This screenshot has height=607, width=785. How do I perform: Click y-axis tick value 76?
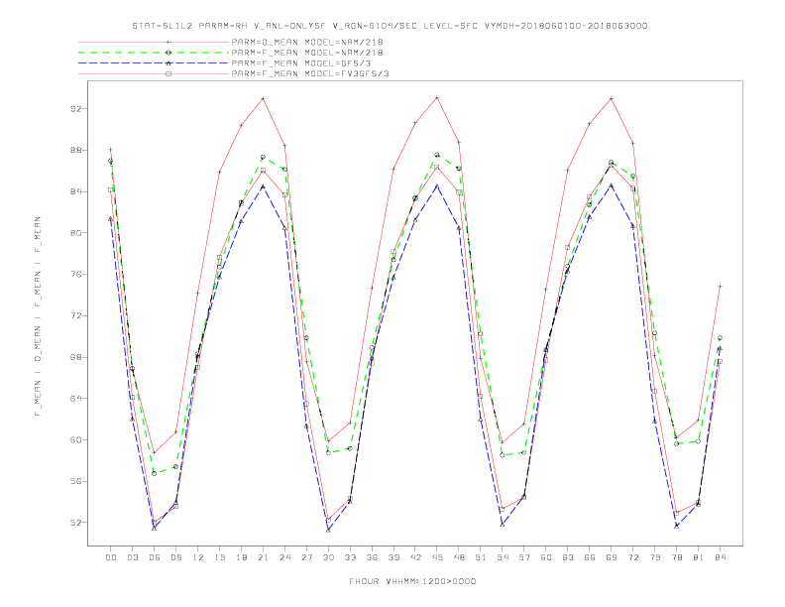pyautogui.click(x=76, y=275)
